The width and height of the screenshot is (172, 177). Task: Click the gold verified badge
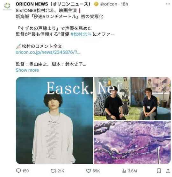click(x=96, y=4)
